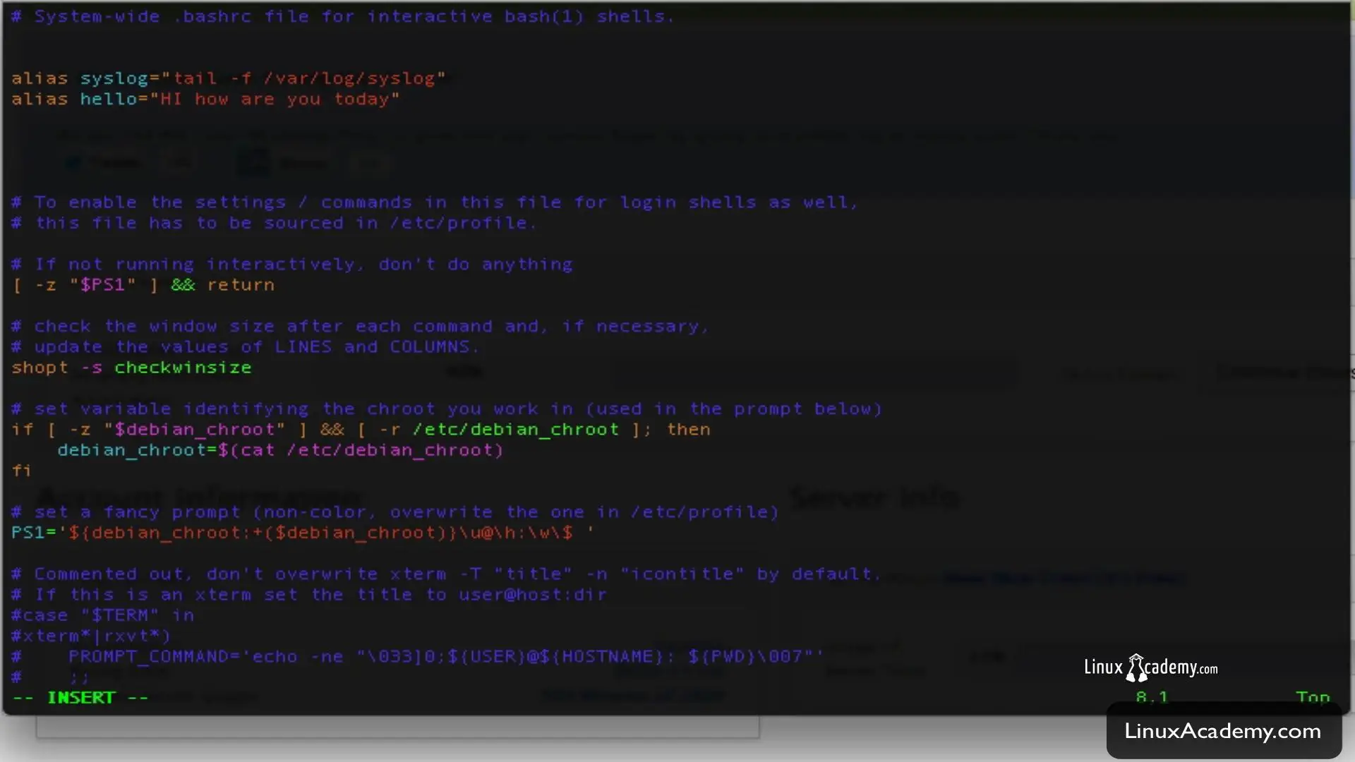
Task: Click the /etc/profile path in comment
Action: click(459, 223)
